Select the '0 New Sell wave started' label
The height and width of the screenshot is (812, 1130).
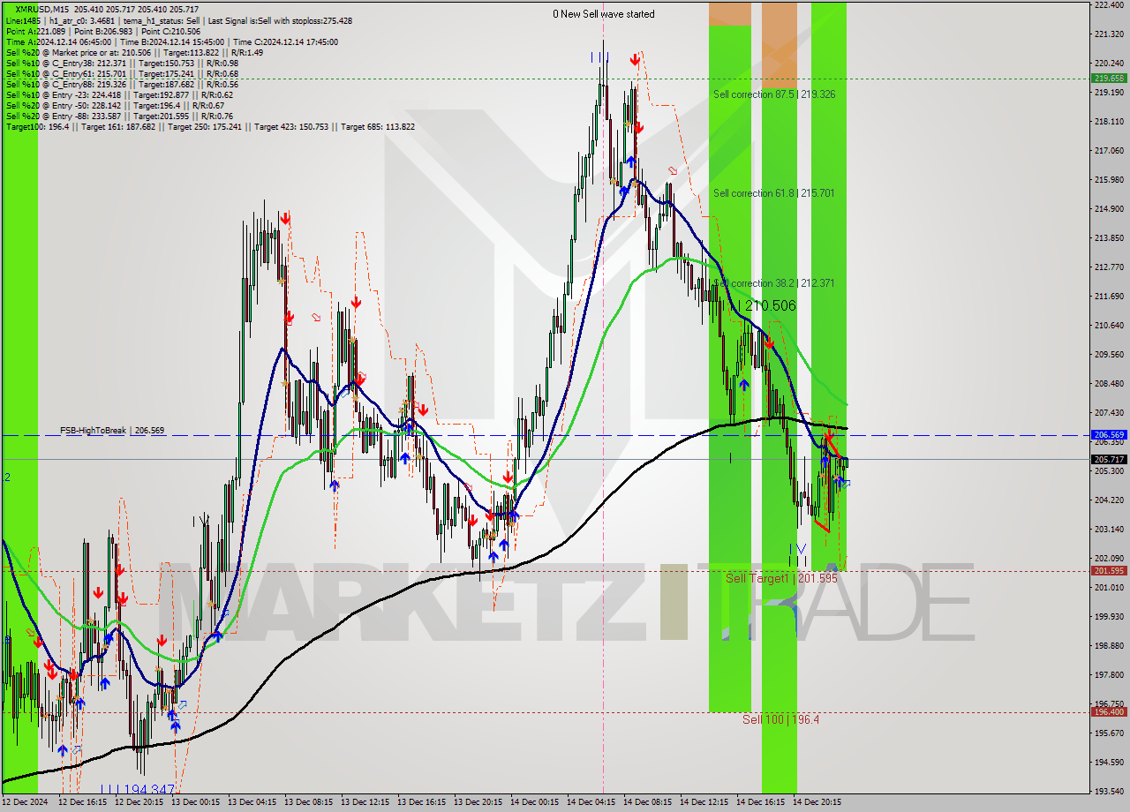pyautogui.click(x=604, y=14)
